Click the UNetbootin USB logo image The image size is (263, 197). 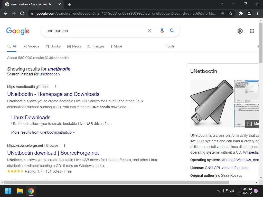point(212,104)
